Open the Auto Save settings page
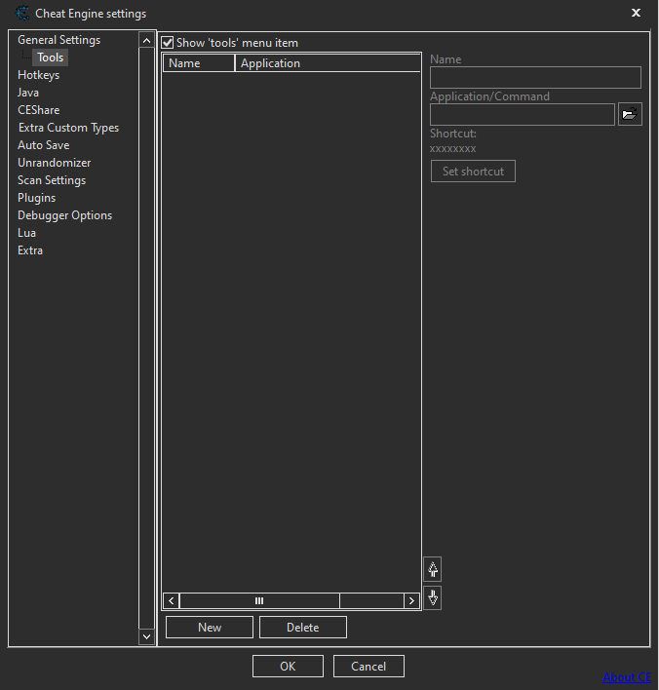659x690 pixels. pyautogui.click(x=44, y=145)
